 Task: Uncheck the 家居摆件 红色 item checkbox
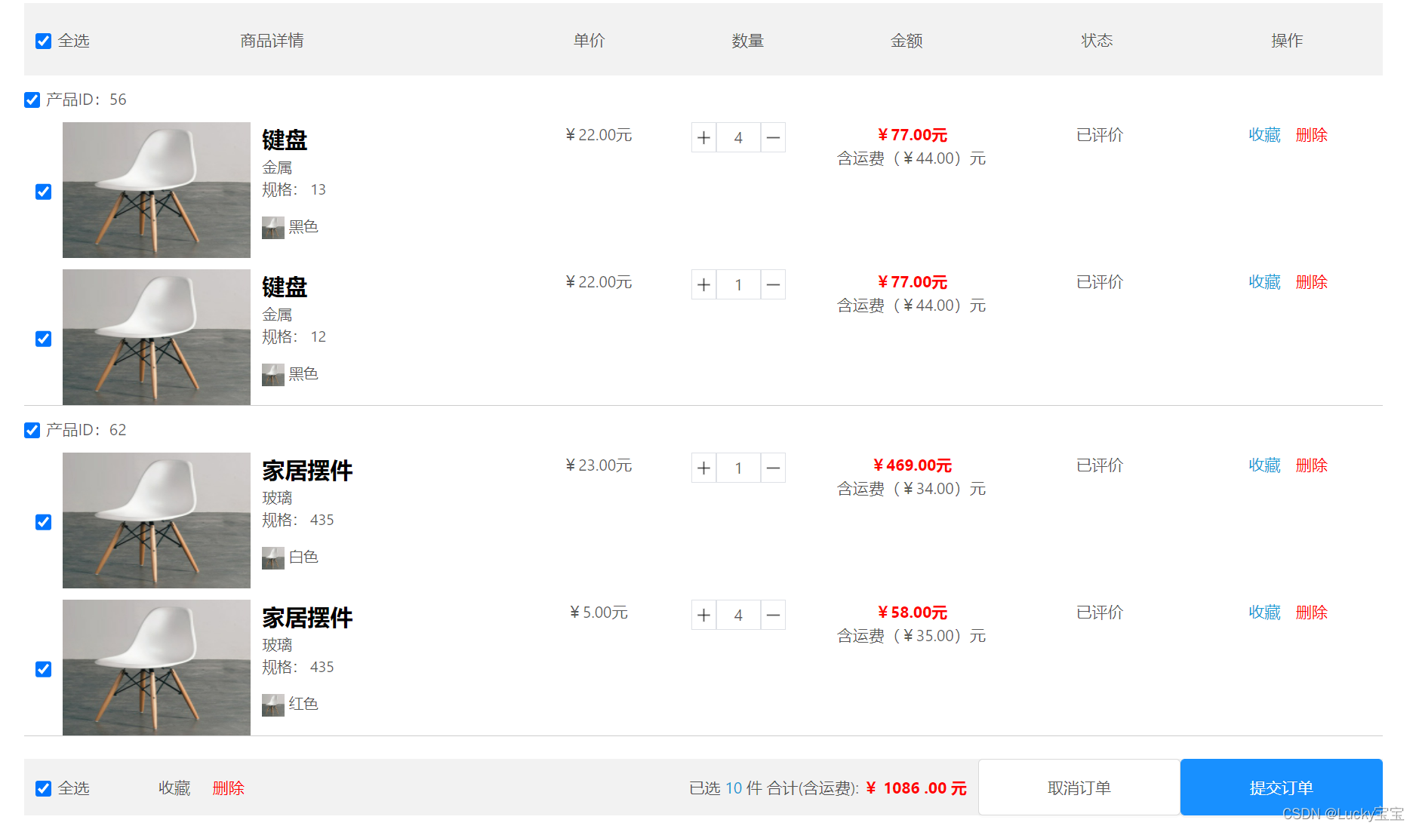tap(44, 669)
